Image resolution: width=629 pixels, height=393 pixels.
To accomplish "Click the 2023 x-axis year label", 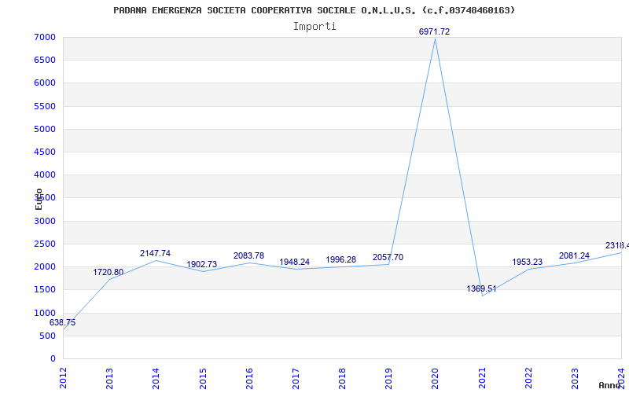I will [575, 378].
